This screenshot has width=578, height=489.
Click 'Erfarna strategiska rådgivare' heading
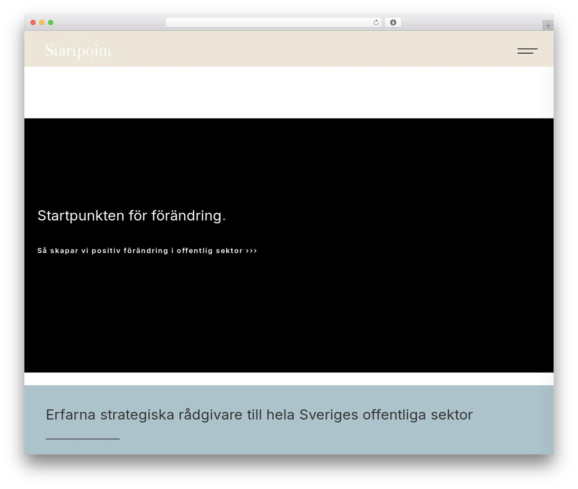259,415
